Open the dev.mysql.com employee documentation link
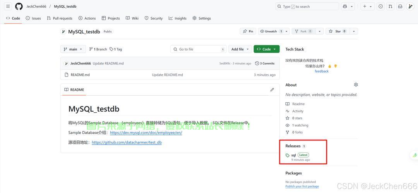418x193 pixels. pyautogui.click(x=146, y=133)
